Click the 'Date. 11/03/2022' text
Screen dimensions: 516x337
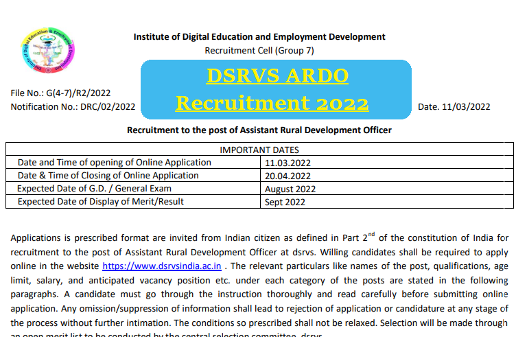(x=454, y=107)
